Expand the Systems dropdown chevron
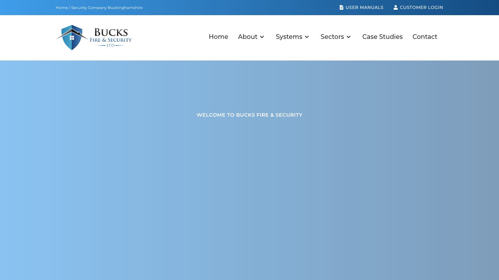This screenshot has height=280, width=499. [307, 37]
